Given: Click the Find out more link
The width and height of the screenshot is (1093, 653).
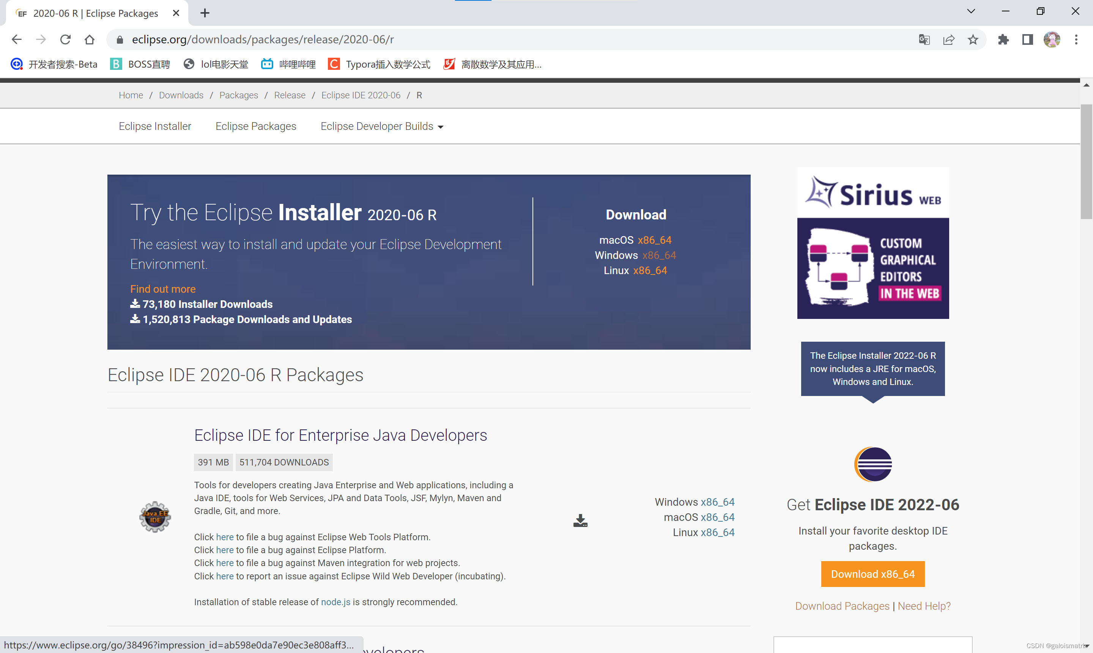Looking at the screenshot, I should (163, 289).
